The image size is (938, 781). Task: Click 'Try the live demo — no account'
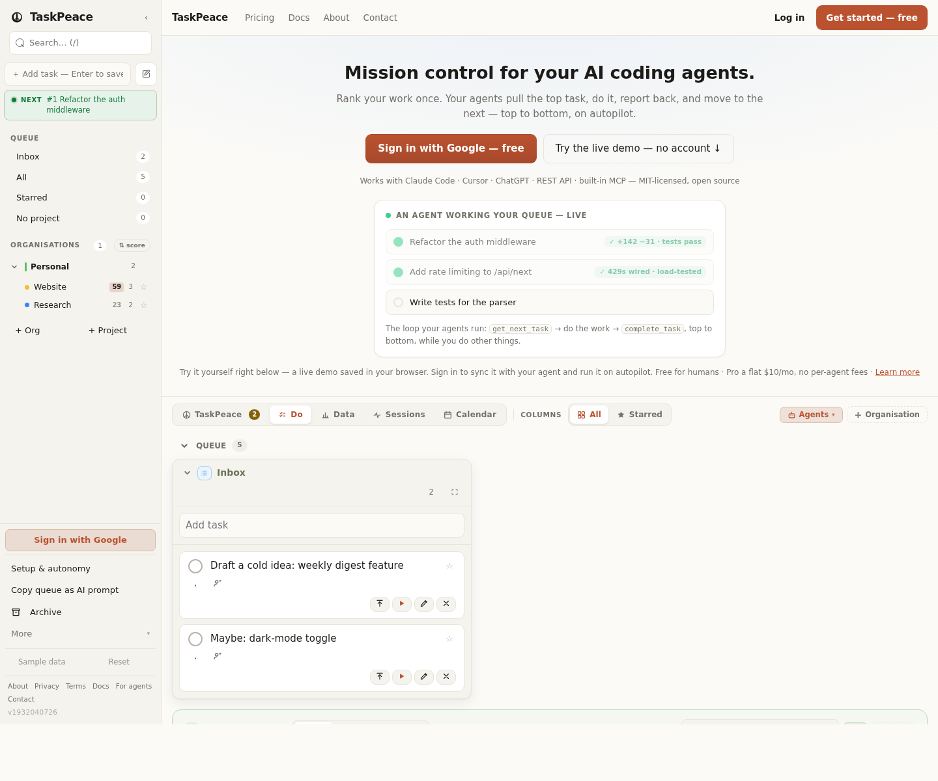coord(638,148)
